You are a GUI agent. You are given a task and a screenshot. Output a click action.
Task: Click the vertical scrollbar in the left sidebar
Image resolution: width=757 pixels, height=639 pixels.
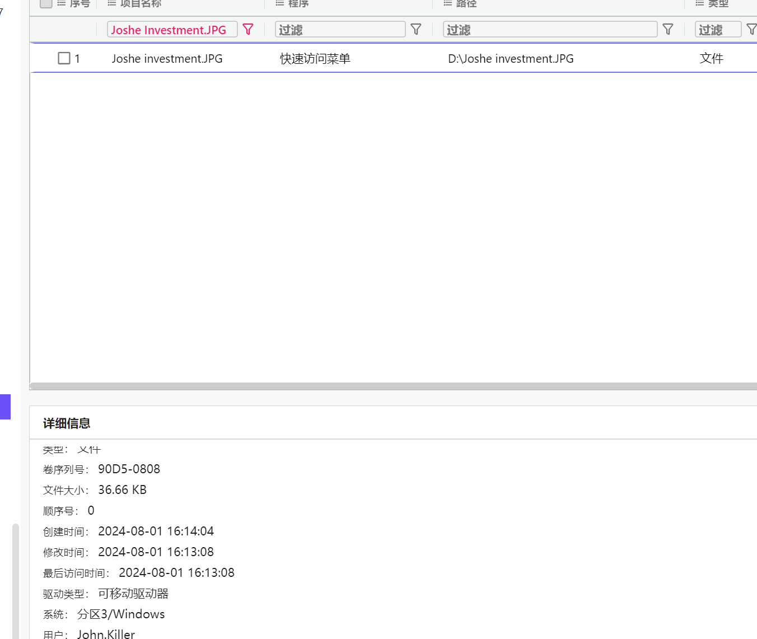coord(16,581)
